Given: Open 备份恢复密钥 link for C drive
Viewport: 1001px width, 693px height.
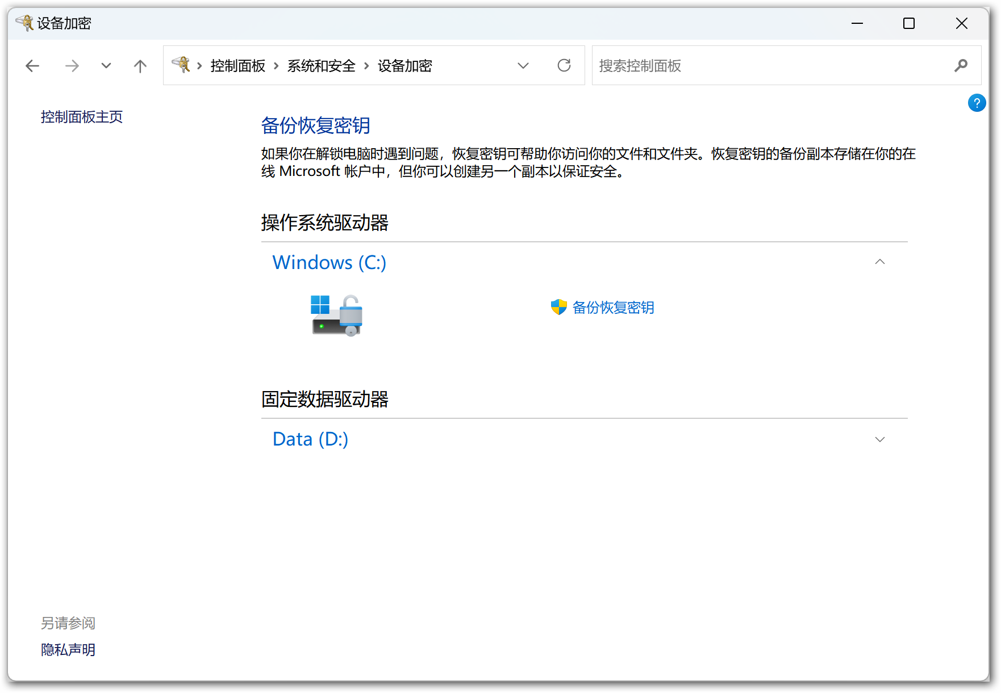Looking at the screenshot, I should pos(613,307).
